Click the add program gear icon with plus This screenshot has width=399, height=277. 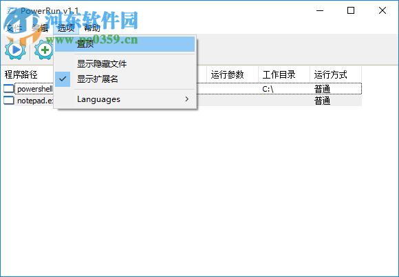(44, 50)
